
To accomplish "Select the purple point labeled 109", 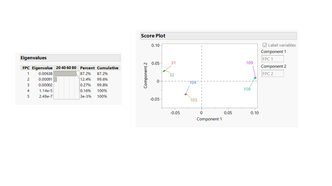I will [255, 78].
